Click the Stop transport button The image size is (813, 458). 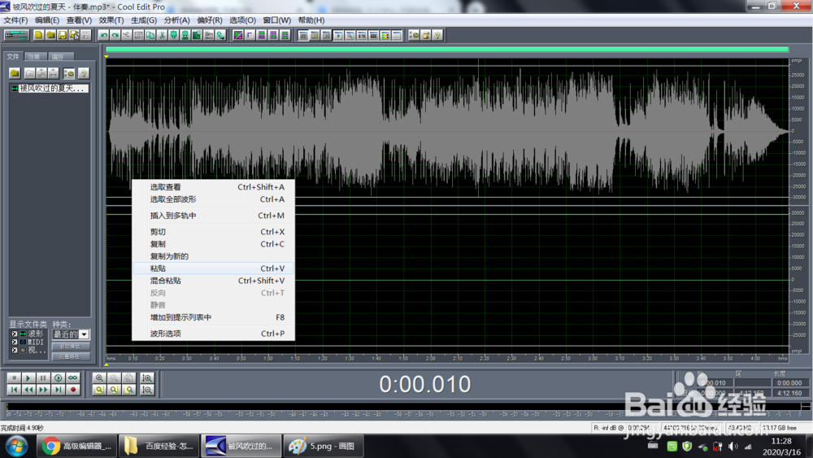[x=14, y=377]
